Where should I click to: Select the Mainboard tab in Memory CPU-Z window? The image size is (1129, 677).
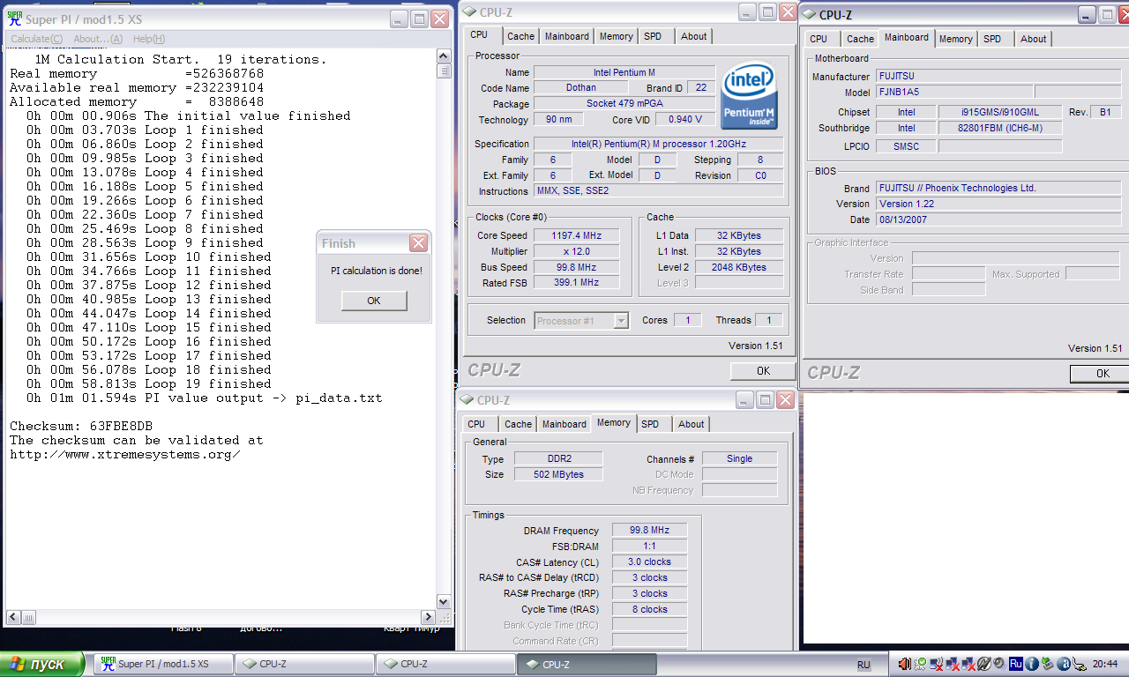click(x=564, y=424)
